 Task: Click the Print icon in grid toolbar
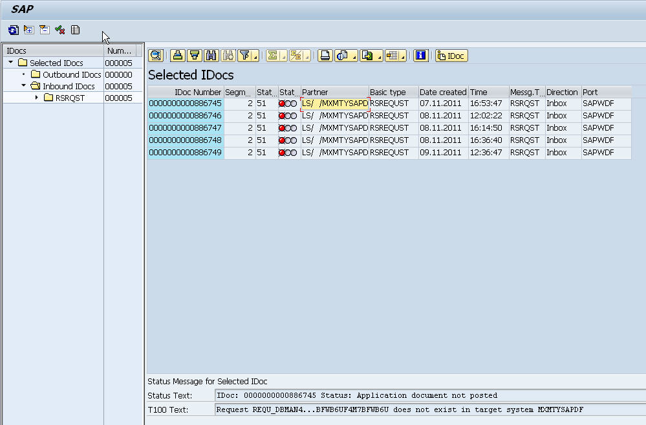pos(325,56)
